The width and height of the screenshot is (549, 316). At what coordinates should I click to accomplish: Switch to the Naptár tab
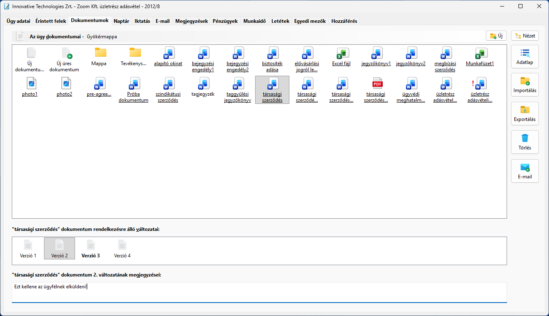tap(121, 21)
